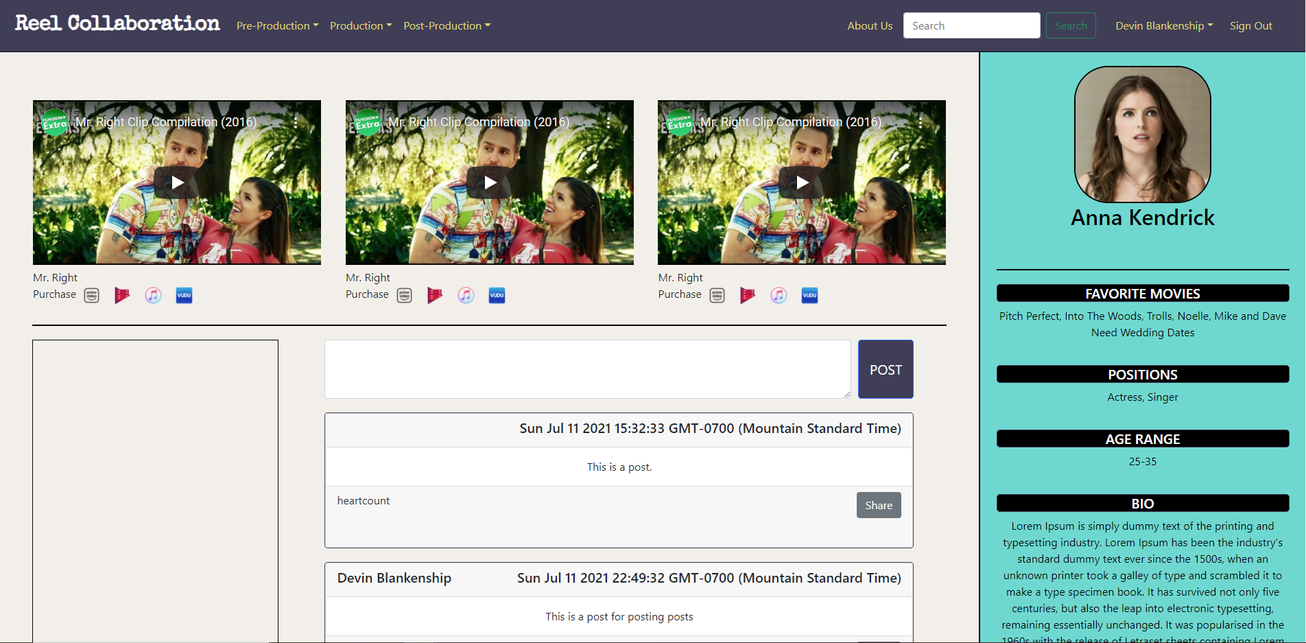Click the 'Actress, Singer' positions text
This screenshot has height=643, width=1306.
click(x=1142, y=397)
